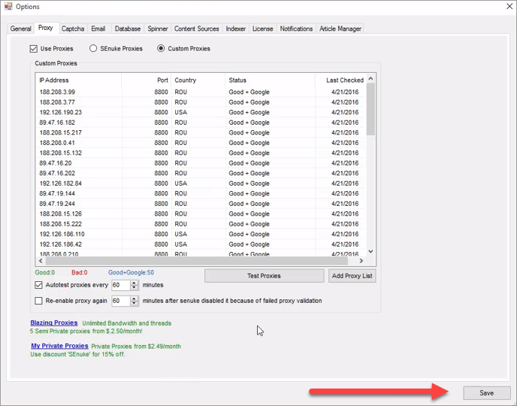This screenshot has height=406, width=517.
Task: Click the horizontal scrollbar thumb of proxy list
Action: [x=197, y=261]
